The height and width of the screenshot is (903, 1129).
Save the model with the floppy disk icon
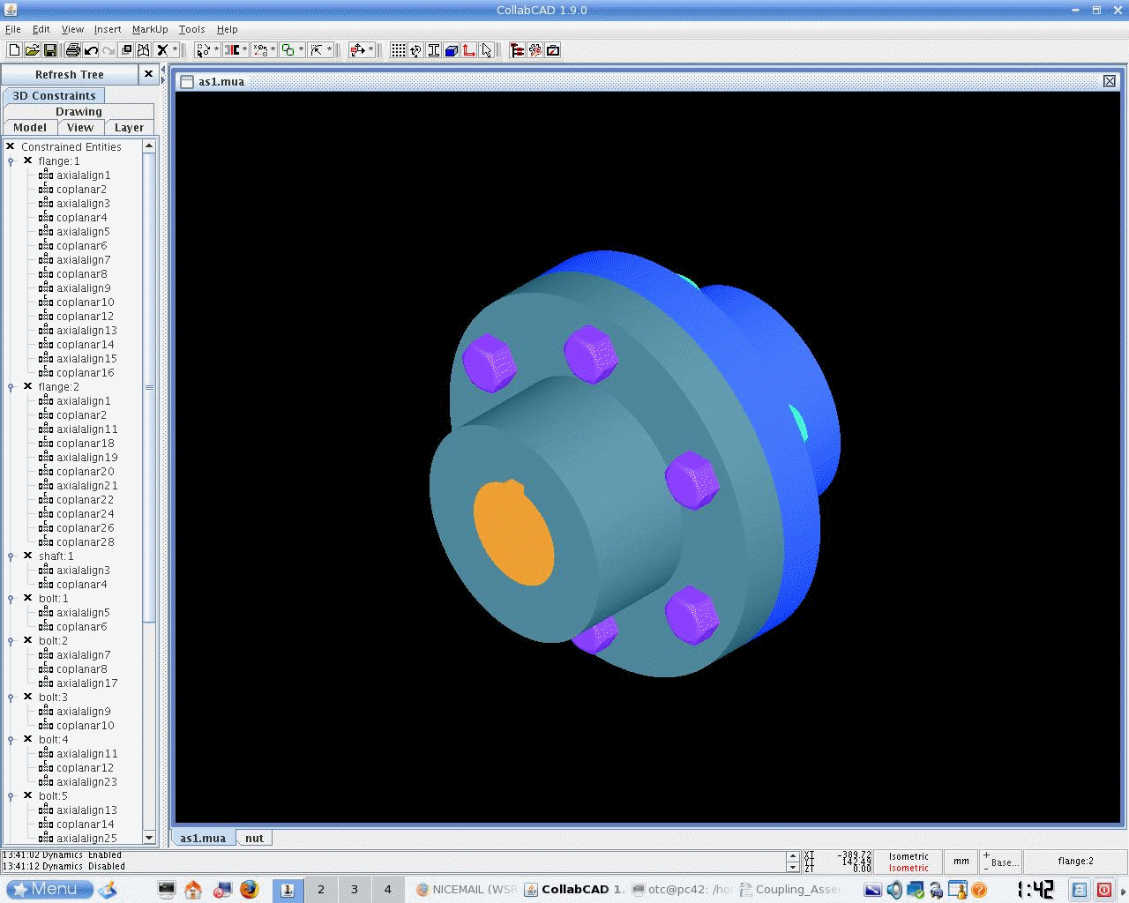(50, 50)
